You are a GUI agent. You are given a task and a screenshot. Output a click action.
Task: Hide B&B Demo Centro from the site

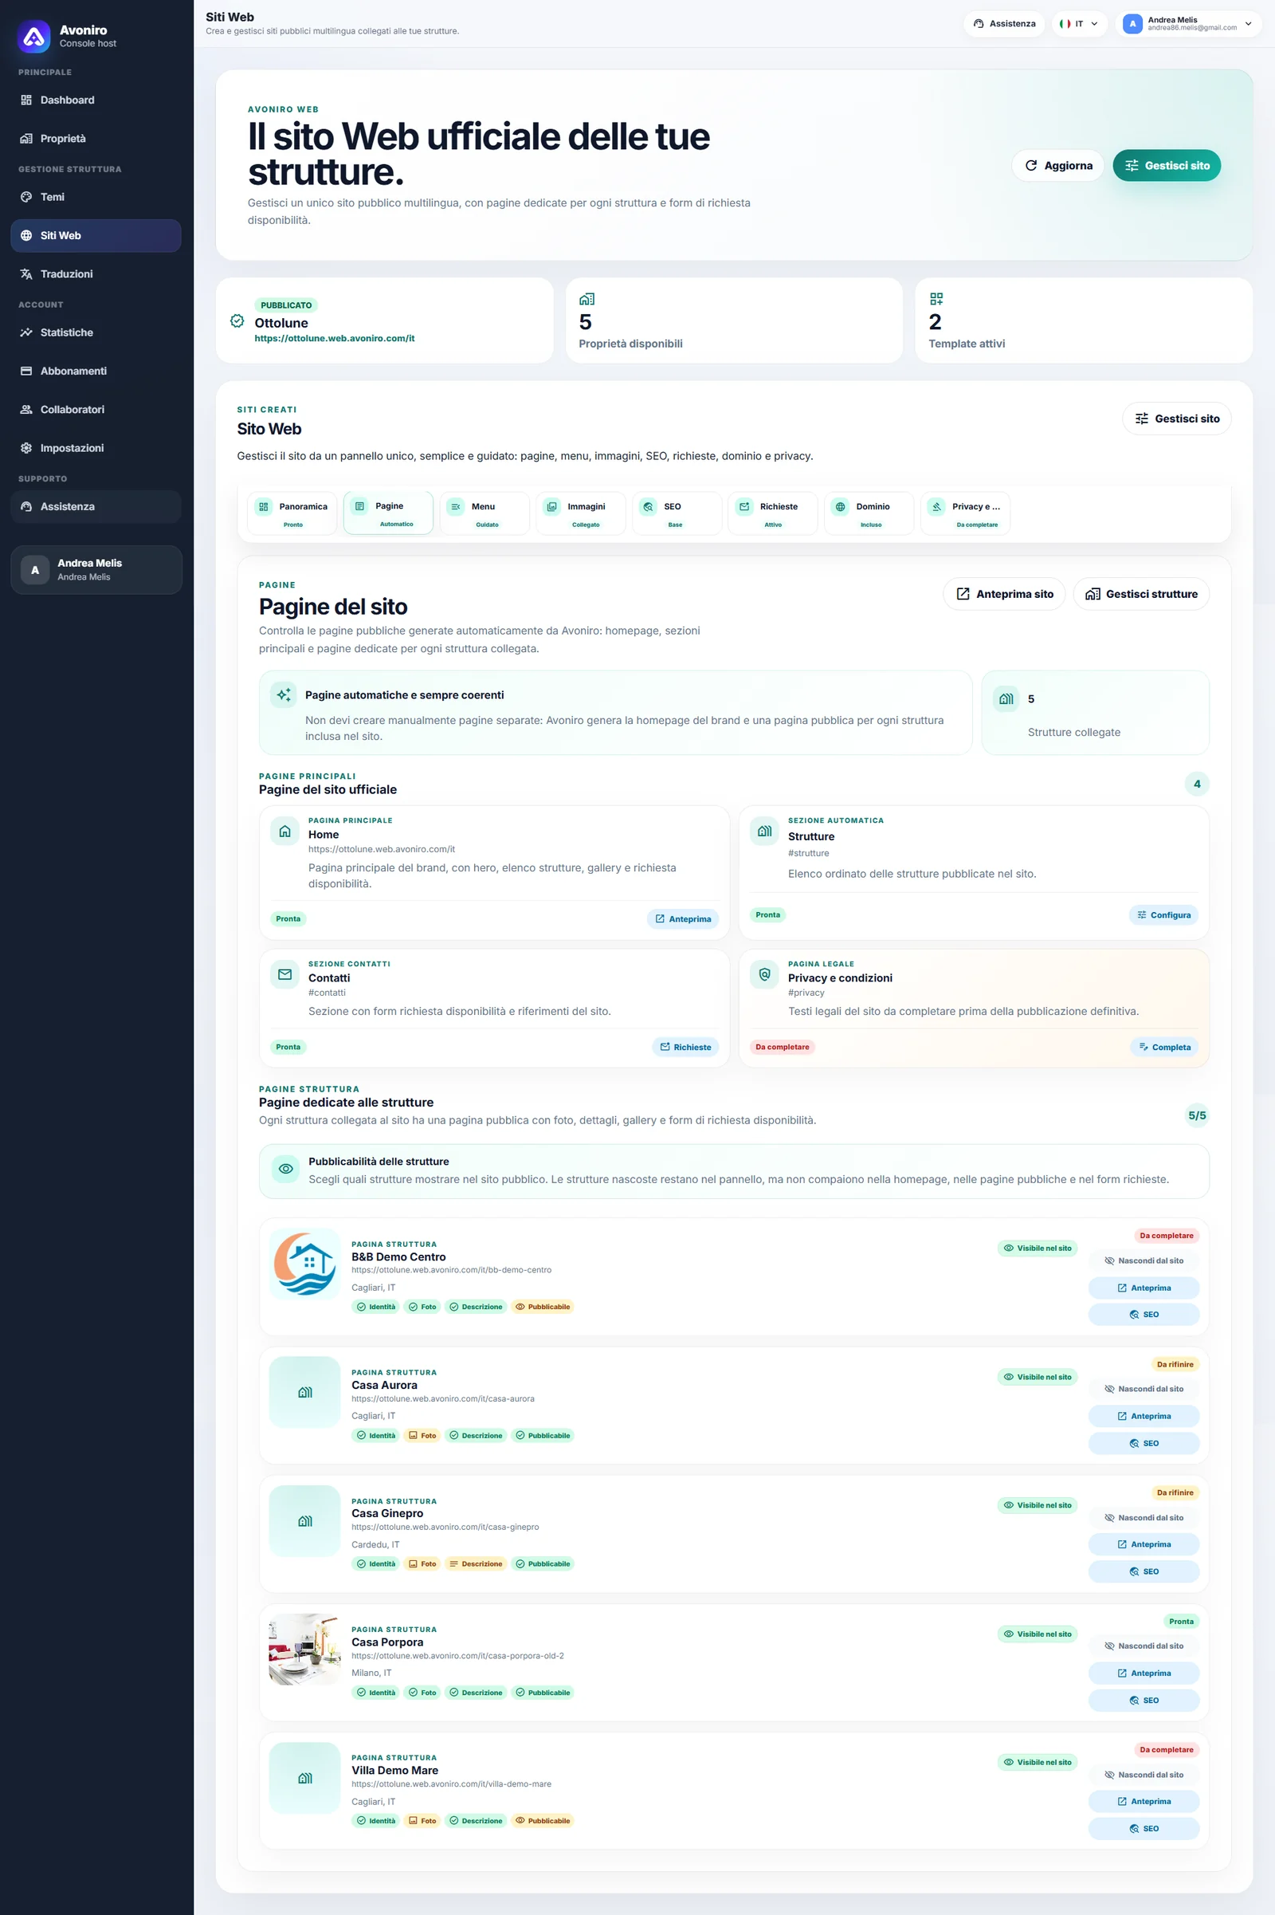point(1144,1260)
